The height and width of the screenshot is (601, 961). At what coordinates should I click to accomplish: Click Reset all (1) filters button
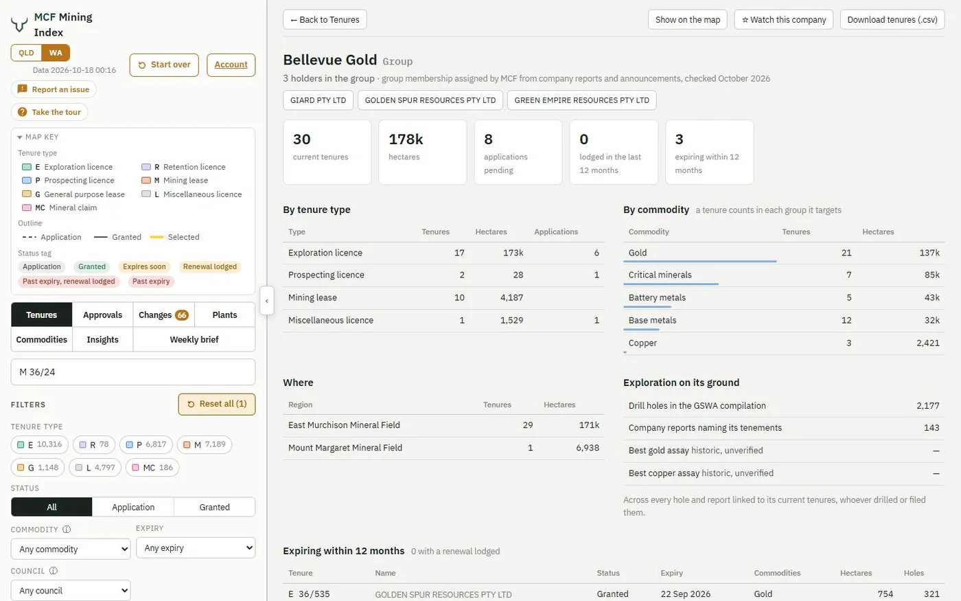[x=217, y=404]
